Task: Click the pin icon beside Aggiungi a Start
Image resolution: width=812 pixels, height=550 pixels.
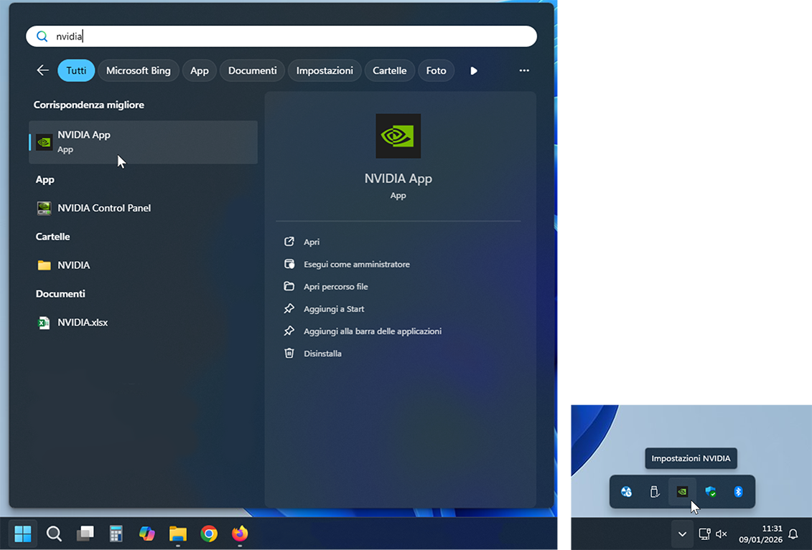Action: coord(289,309)
